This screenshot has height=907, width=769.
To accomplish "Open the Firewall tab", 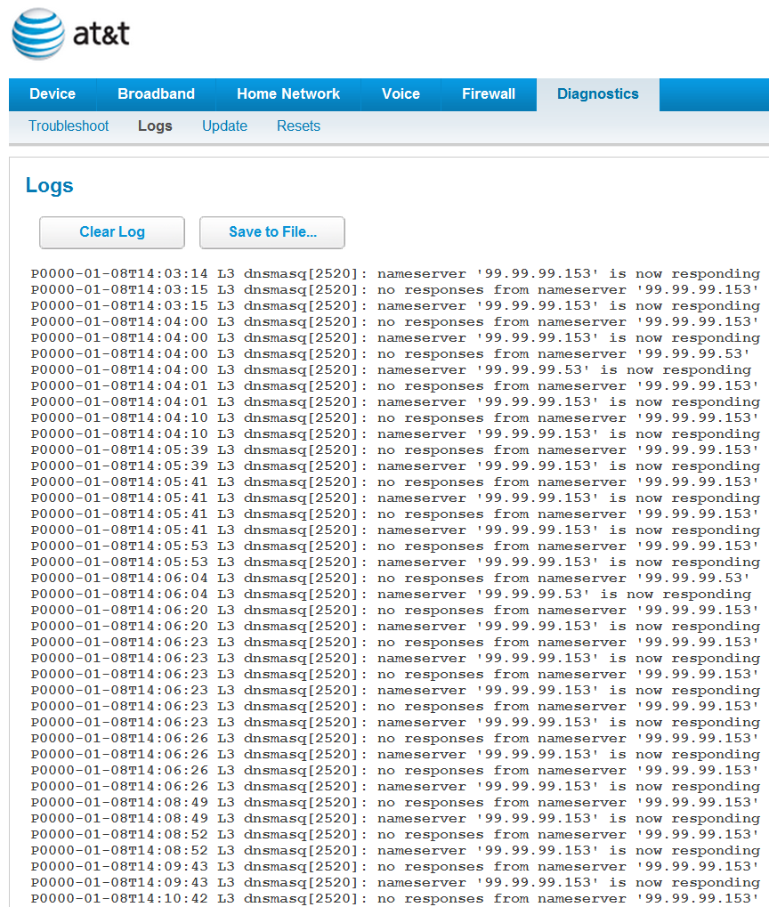I will pyautogui.click(x=488, y=94).
